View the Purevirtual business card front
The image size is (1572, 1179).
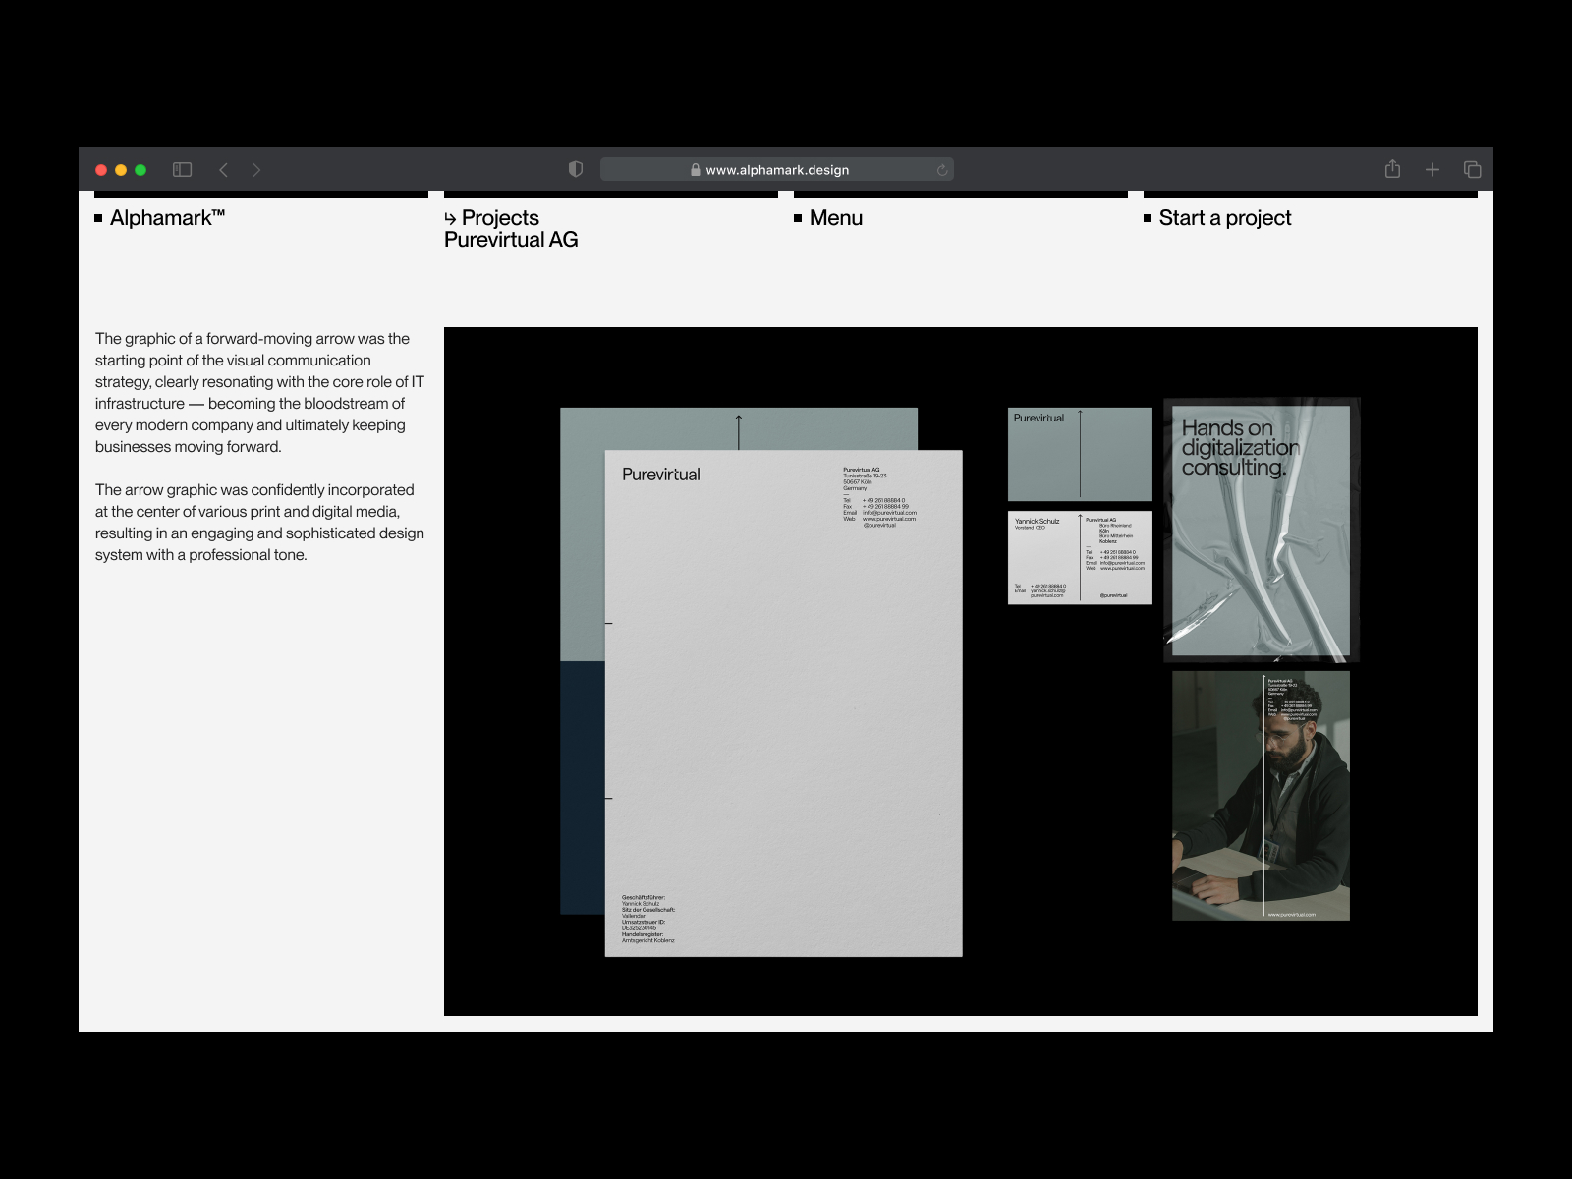click(x=1080, y=454)
